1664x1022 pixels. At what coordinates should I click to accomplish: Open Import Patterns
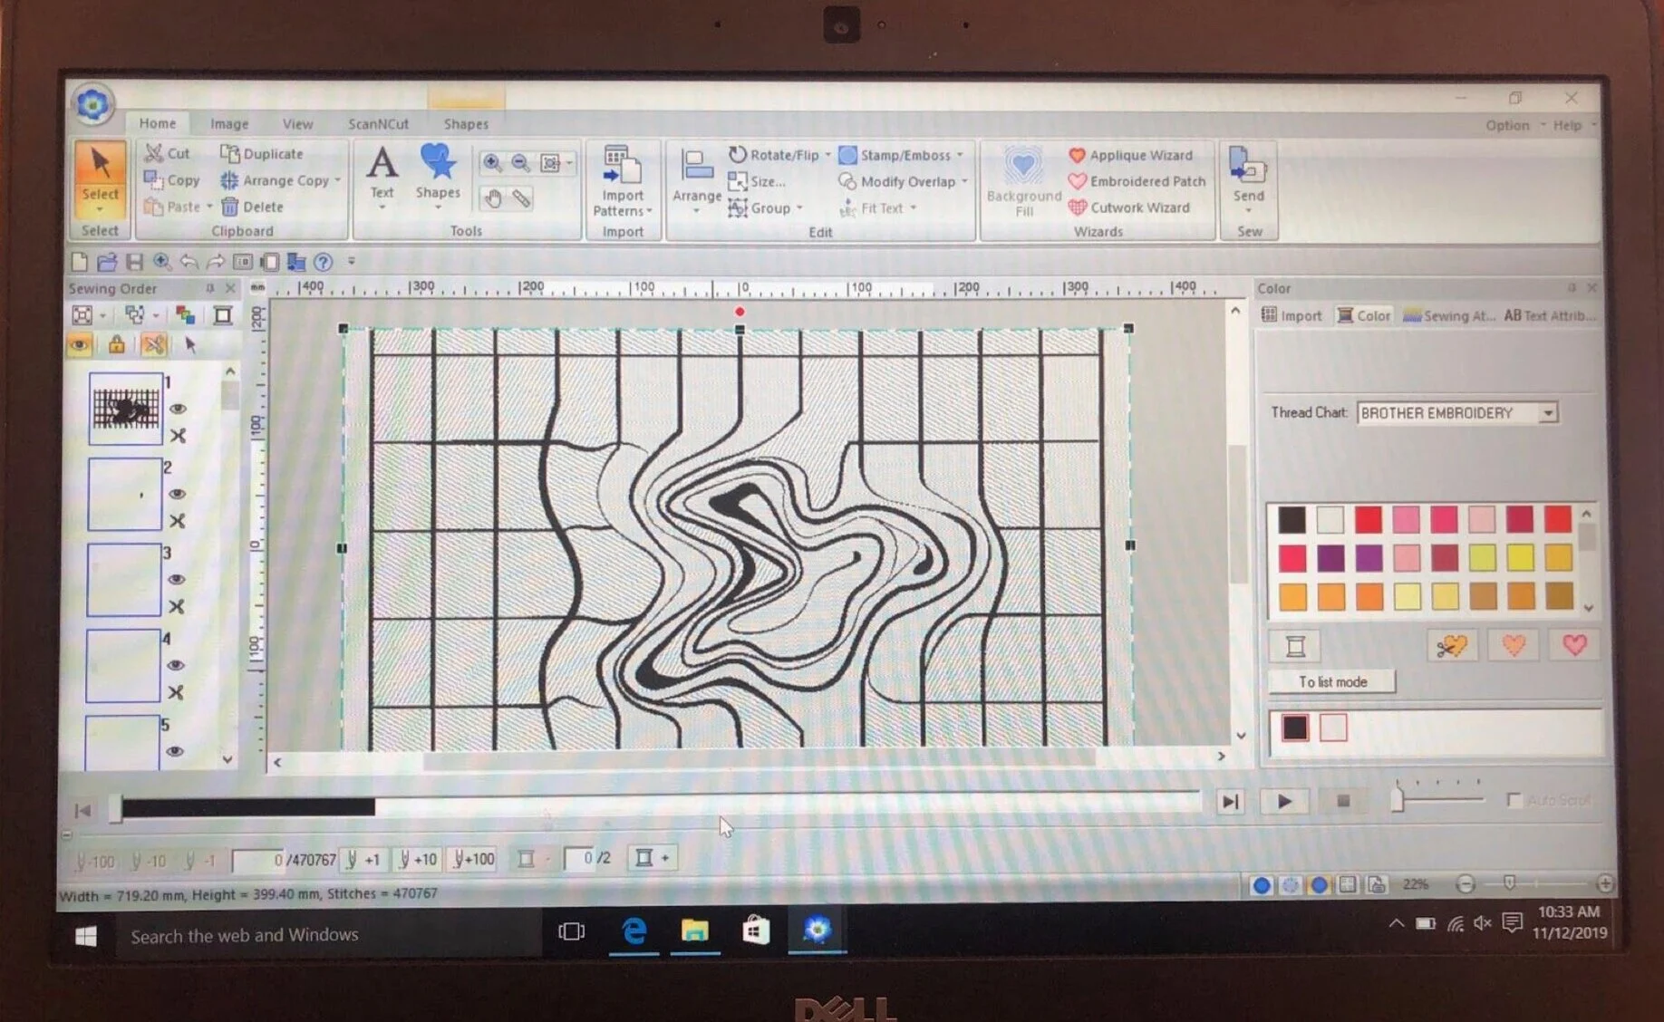pos(623,181)
